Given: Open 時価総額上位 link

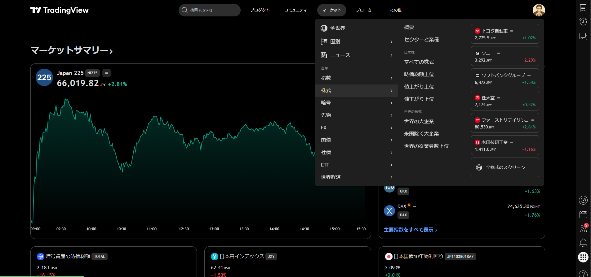Looking at the screenshot, I should pos(419,74).
